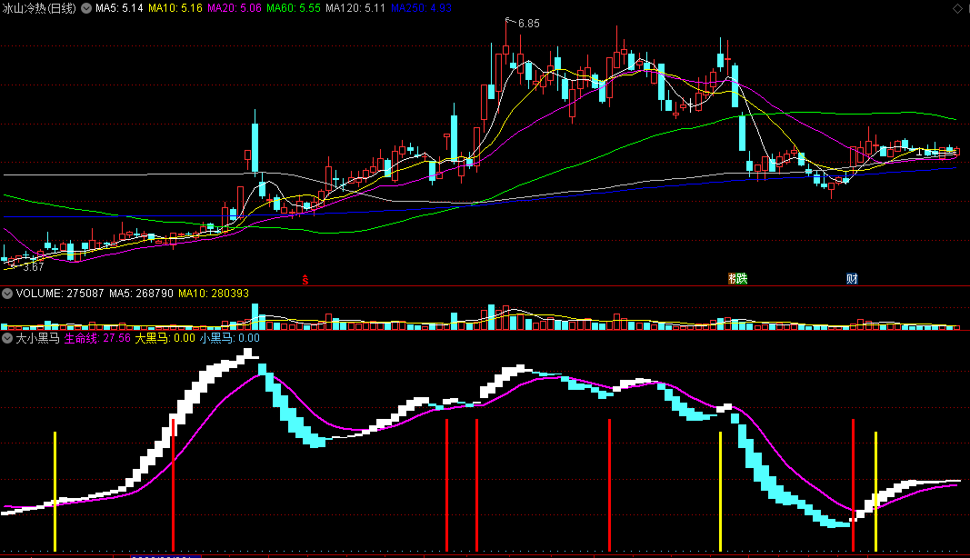Viewport: 970px width, 558px height.
Task: Click the 3.67 low price label
Action: point(34,267)
